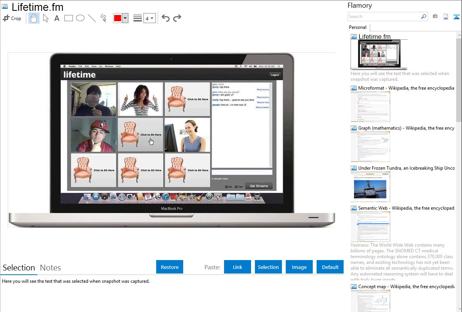Click the magnifier search icon

click(423, 17)
